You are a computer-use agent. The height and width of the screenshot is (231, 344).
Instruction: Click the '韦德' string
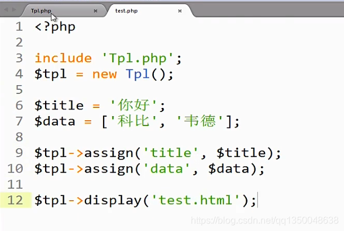(200, 121)
